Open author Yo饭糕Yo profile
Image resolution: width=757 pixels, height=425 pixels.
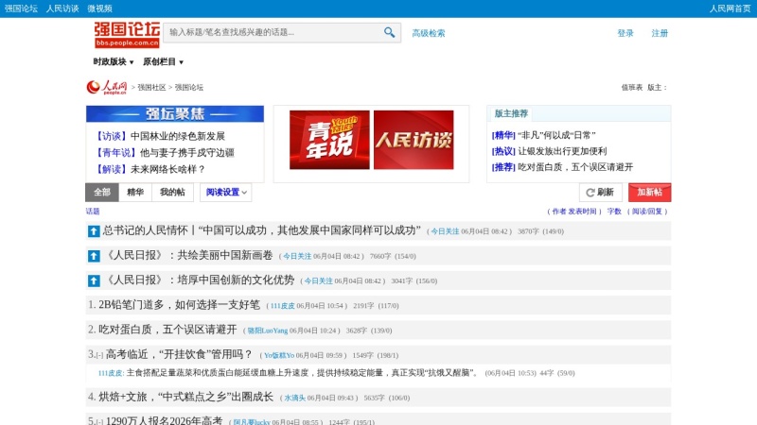click(x=279, y=356)
